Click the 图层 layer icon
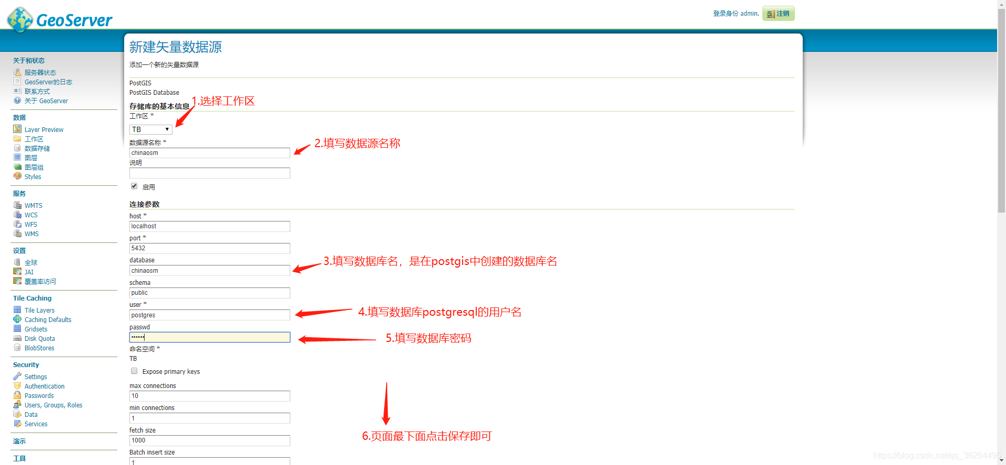This screenshot has height=465, width=1006. pos(17,158)
